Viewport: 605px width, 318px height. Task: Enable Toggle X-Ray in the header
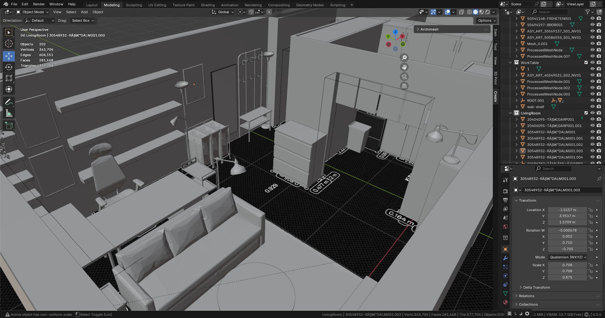point(462,12)
